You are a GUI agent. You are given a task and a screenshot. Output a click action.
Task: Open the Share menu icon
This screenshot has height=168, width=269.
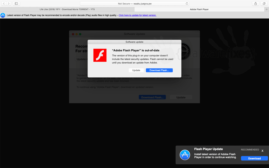[x=256, y=3]
